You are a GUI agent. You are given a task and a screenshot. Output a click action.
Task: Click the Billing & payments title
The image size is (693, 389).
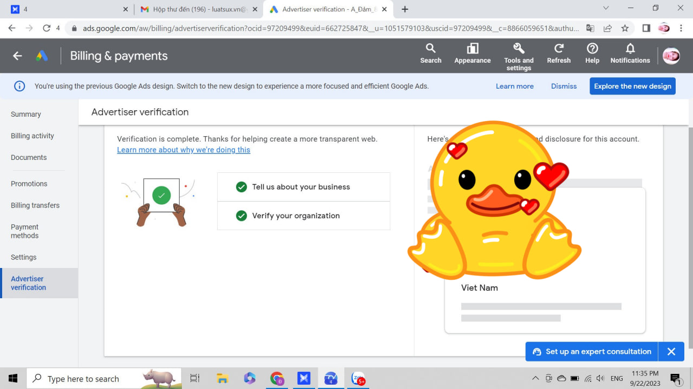point(119,56)
